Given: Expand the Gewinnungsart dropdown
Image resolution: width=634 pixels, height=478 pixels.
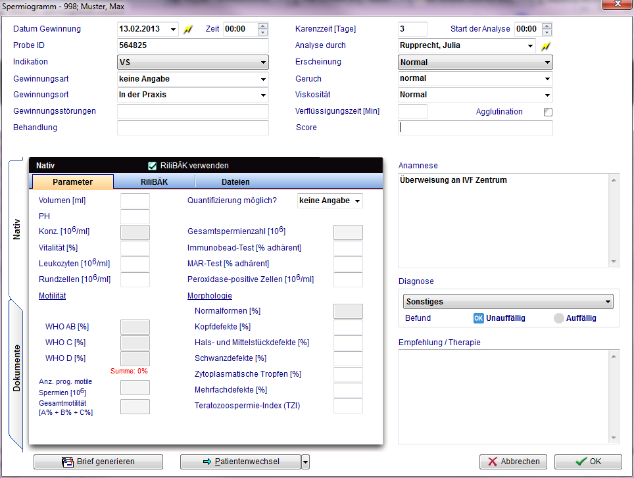Looking at the screenshot, I should tap(263, 79).
